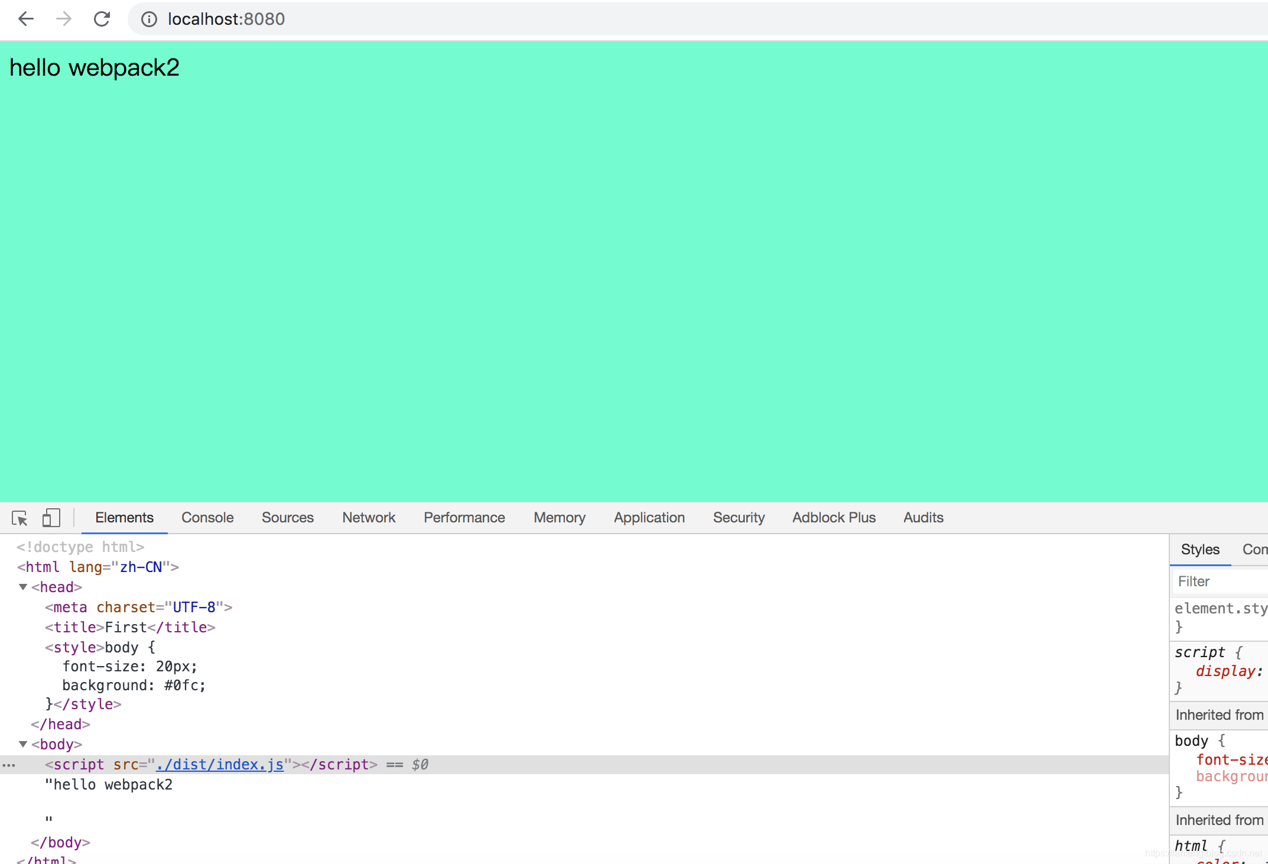
Task: Click the browser forward arrow
Action: tap(64, 19)
